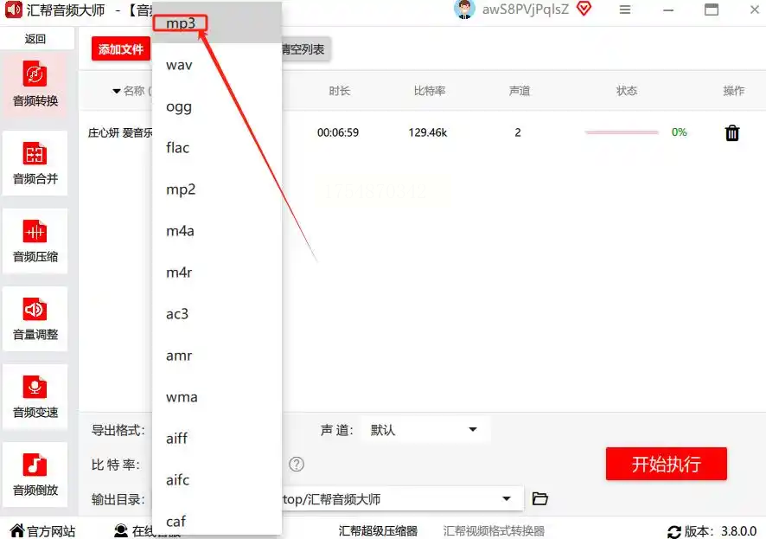Open 汇帮超级压缩器 link

(x=378, y=531)
